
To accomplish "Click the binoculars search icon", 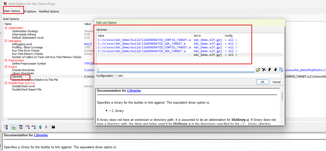I will (53, 127).
